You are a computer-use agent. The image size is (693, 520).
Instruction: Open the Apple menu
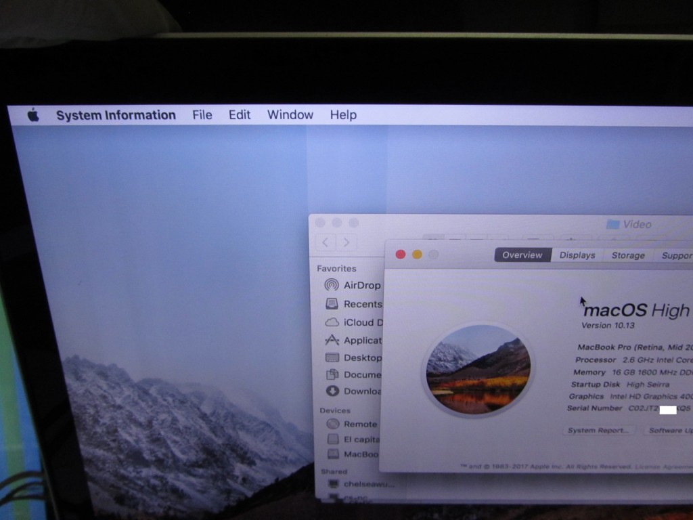click(33, 115)
